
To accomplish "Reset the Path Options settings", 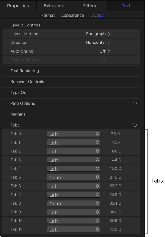I will tap(135, 103).
